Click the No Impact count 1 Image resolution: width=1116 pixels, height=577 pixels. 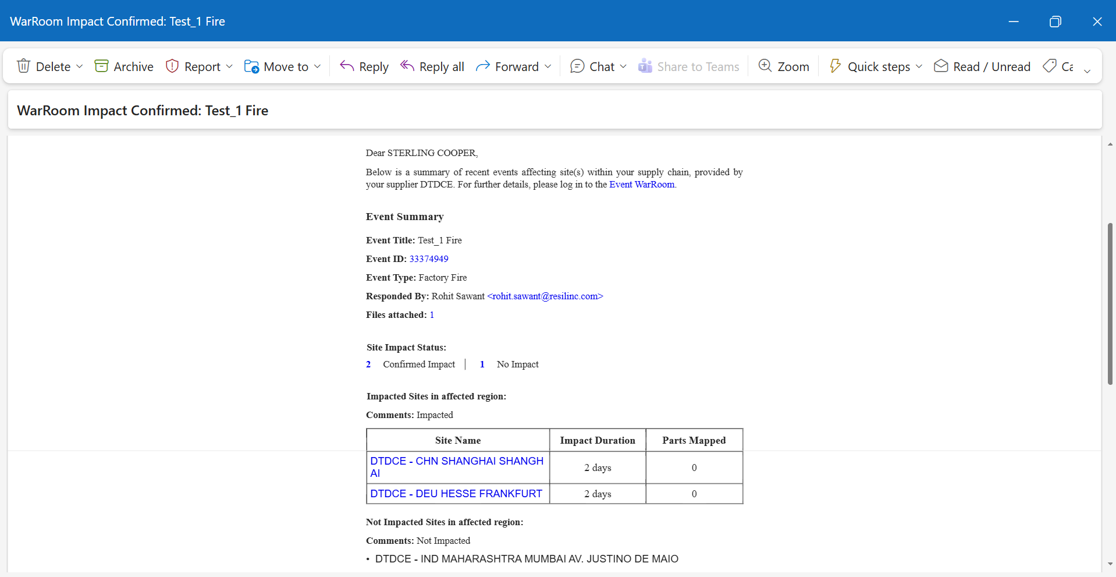pyautogui.click(x=482, y=364)
